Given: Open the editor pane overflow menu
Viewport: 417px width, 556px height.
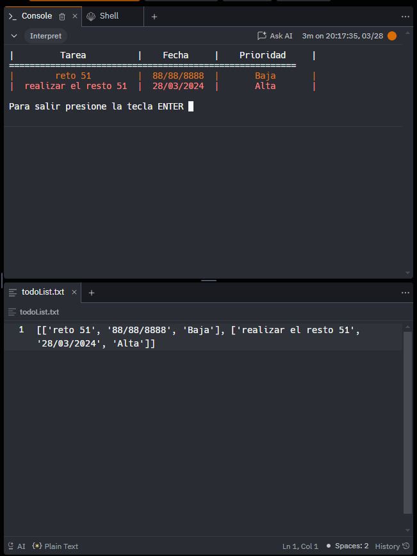Looking at the screenshot, I should click(405, 292).
